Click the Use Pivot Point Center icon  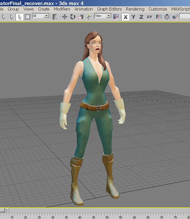116,17
